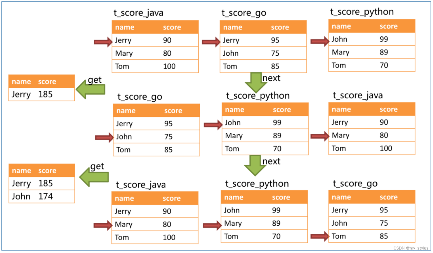Click Mary's name in the bottom-row t_score_java table

tap(124, 224)
